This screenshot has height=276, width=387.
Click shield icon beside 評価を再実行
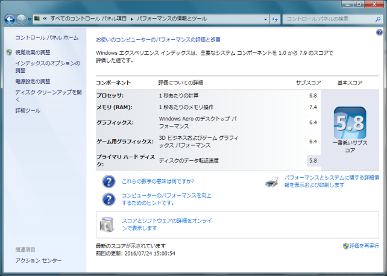coord(346,246)
